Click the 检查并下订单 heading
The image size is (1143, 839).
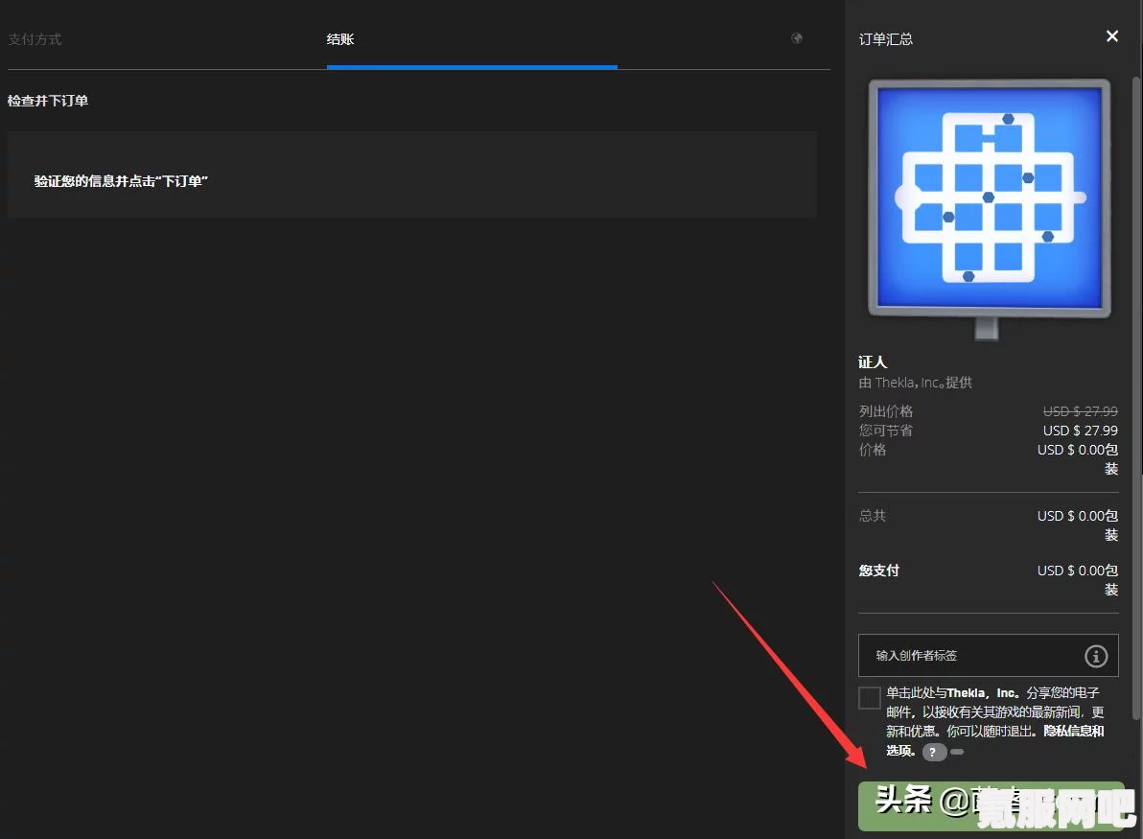coord(48,101)
